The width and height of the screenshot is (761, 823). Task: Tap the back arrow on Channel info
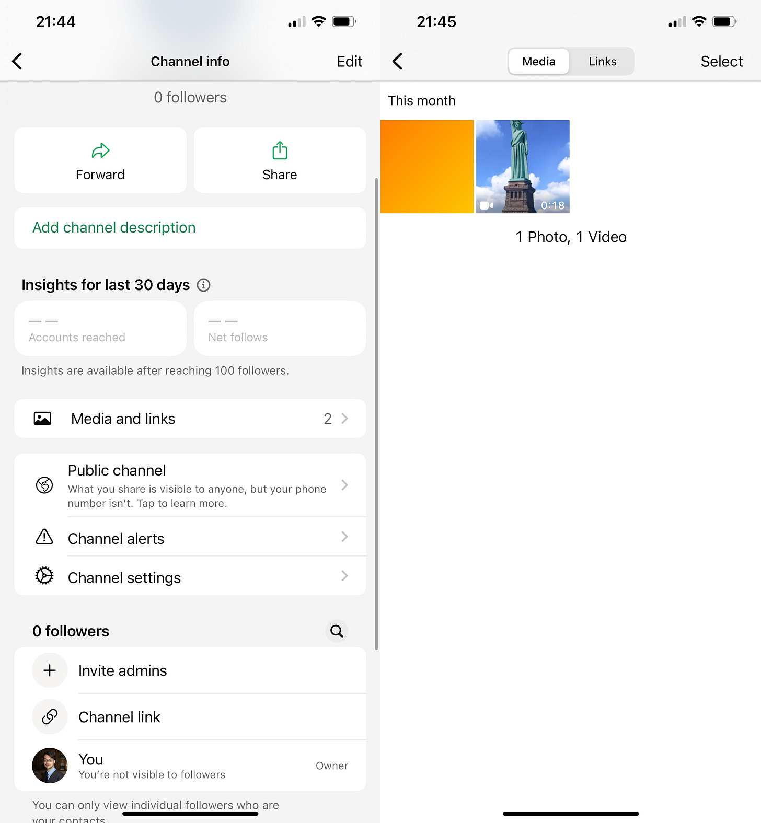tap(17, 61)
